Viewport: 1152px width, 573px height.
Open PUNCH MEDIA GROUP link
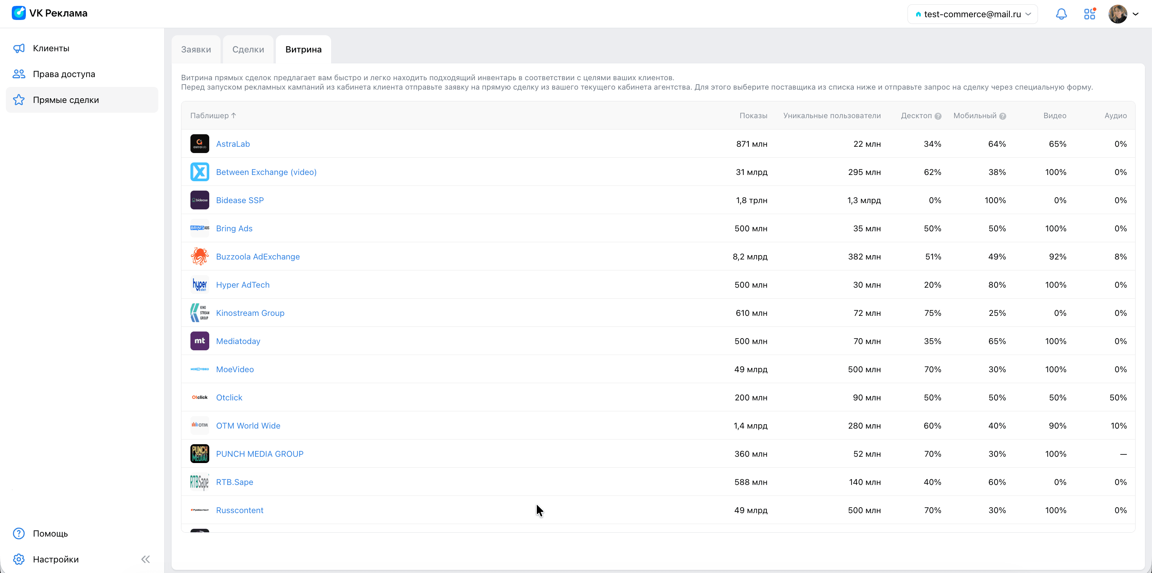259,453
